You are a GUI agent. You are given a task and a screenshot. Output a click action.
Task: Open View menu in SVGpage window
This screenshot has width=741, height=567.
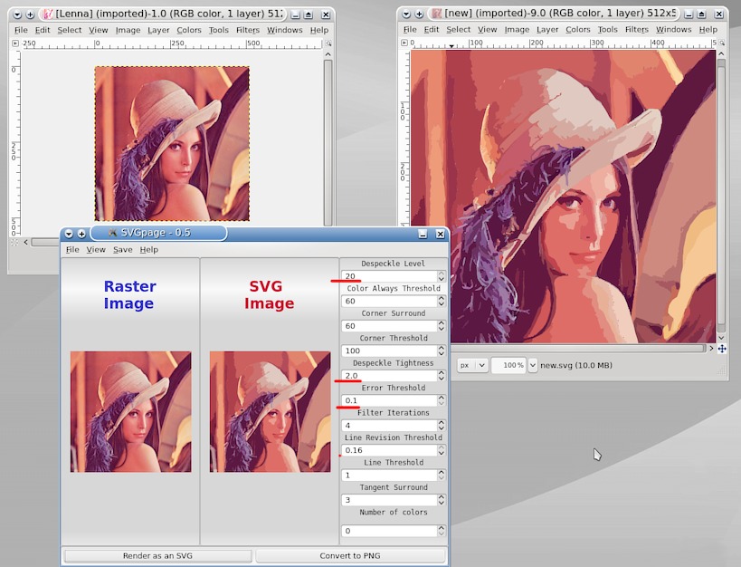[96, 249]
